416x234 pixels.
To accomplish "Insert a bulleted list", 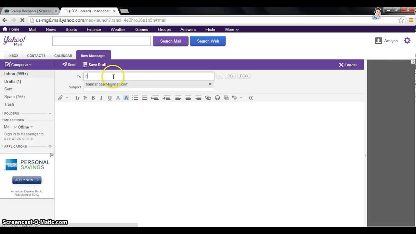I will [x=135, y=98].
